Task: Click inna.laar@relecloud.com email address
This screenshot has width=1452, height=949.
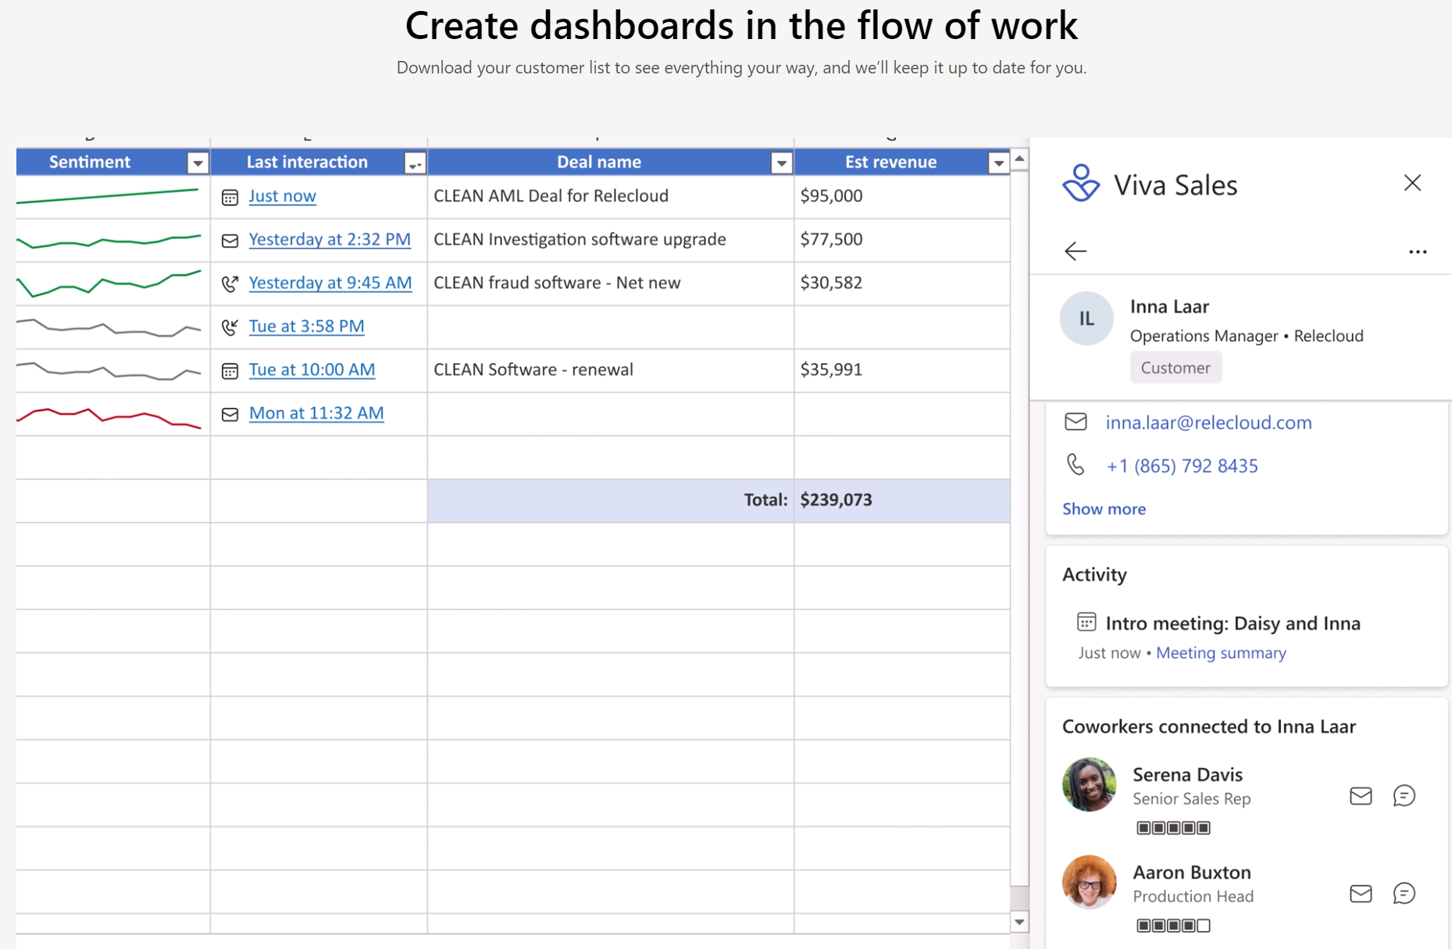Action: coord(1208,423)
